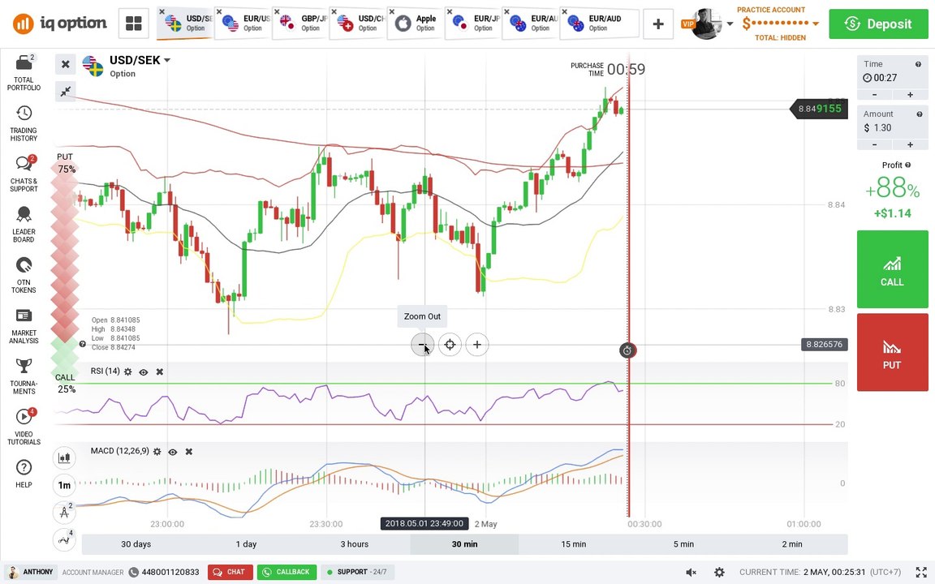Click the trader sentiment help icon
935x584 pixels.
tap(82, 344)
